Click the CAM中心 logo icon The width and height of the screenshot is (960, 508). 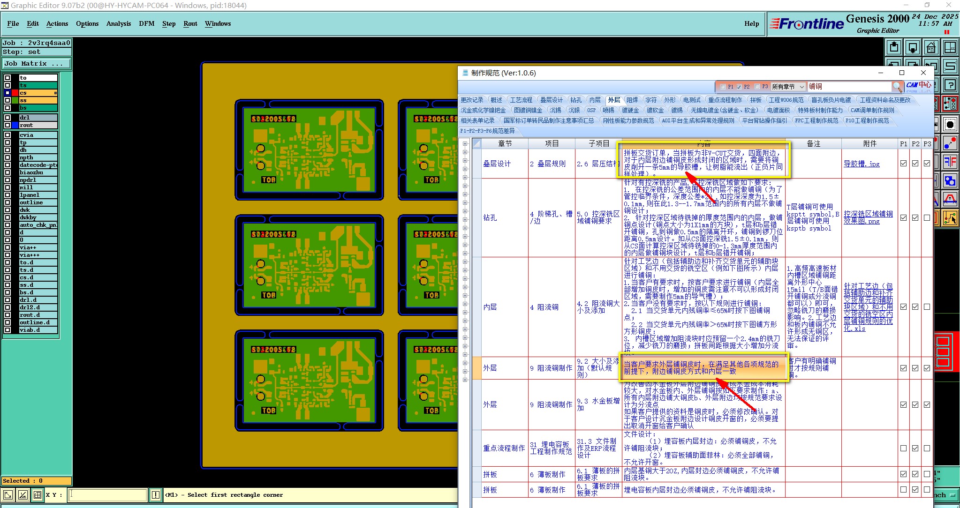(918, 85)
